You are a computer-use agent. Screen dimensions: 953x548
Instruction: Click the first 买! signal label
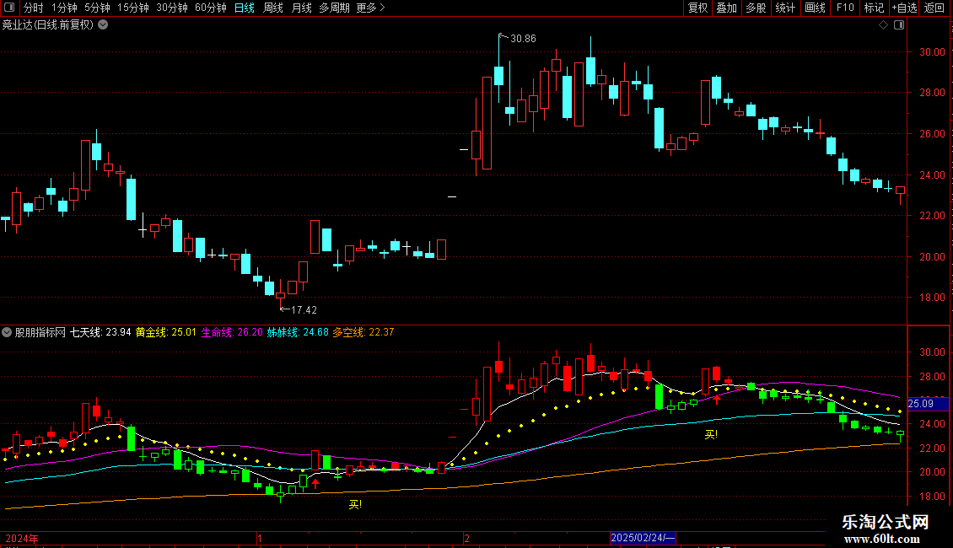(356, 504)
